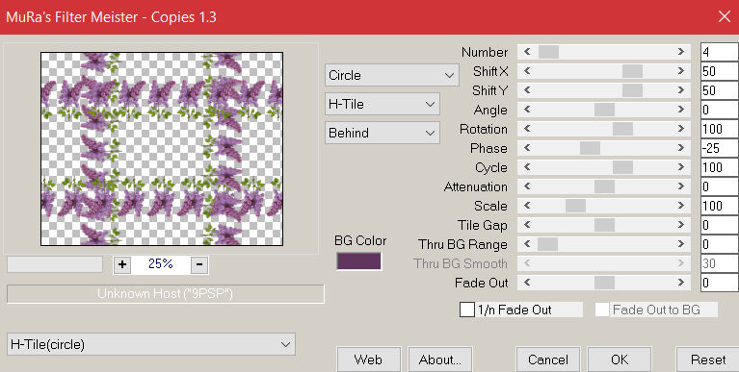Viewport: 739px width, 372px height.
Task: Close the Copies 1.3 dialog
Action: click(724, 17)
